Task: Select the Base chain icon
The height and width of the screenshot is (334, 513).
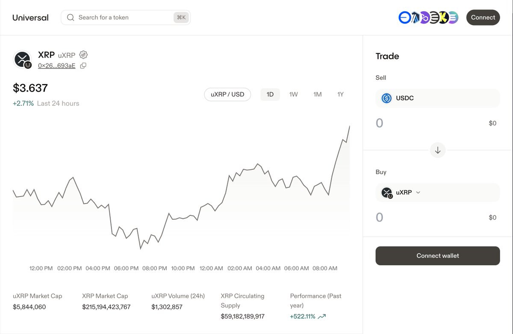Action: point(404,17)
